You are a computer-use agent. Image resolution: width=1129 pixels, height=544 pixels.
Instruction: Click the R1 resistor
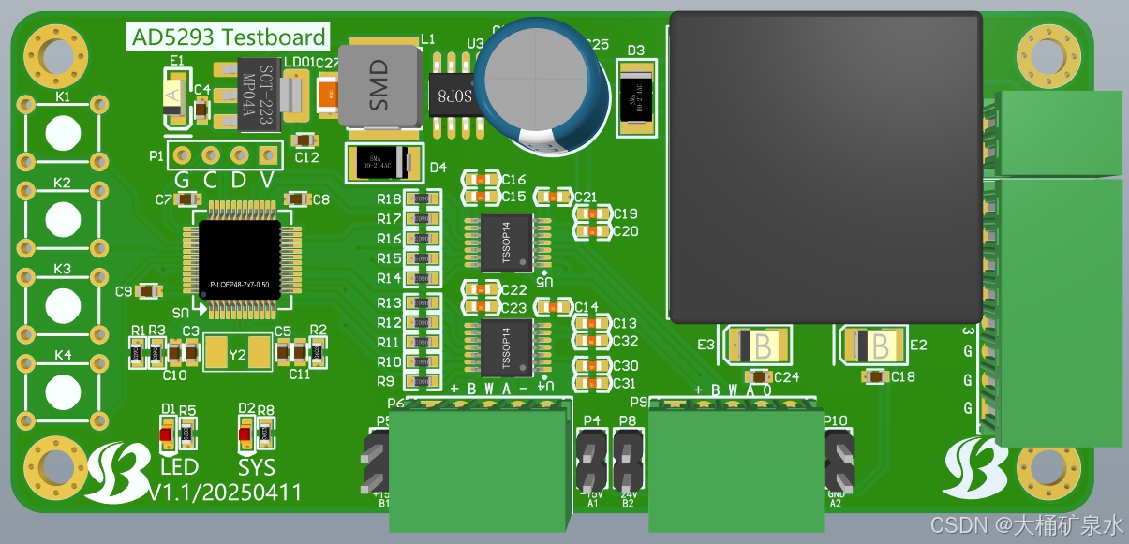point(137,353)
